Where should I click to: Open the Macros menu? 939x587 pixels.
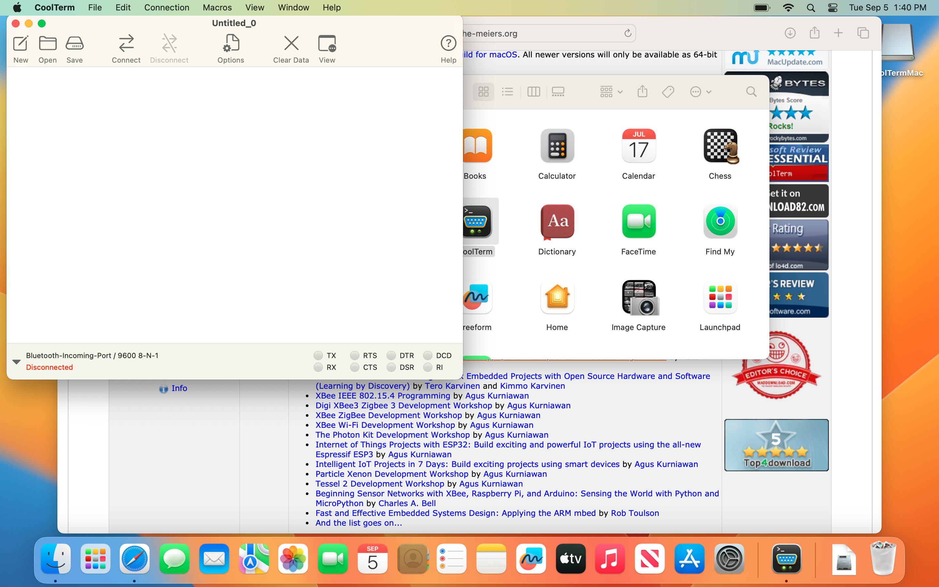[x=217, y=8]
